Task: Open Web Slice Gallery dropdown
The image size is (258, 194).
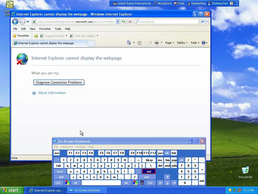Action: pos(84,36)
